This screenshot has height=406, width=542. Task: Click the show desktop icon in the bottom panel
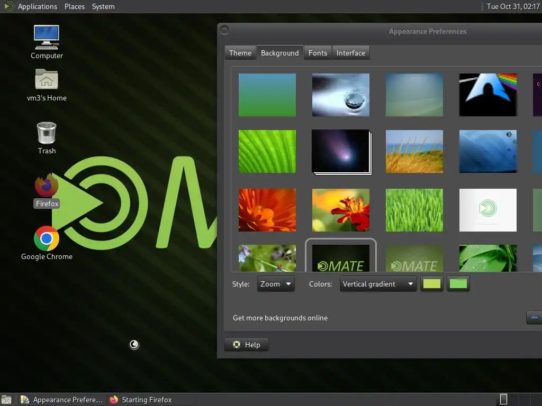point(6,400)
